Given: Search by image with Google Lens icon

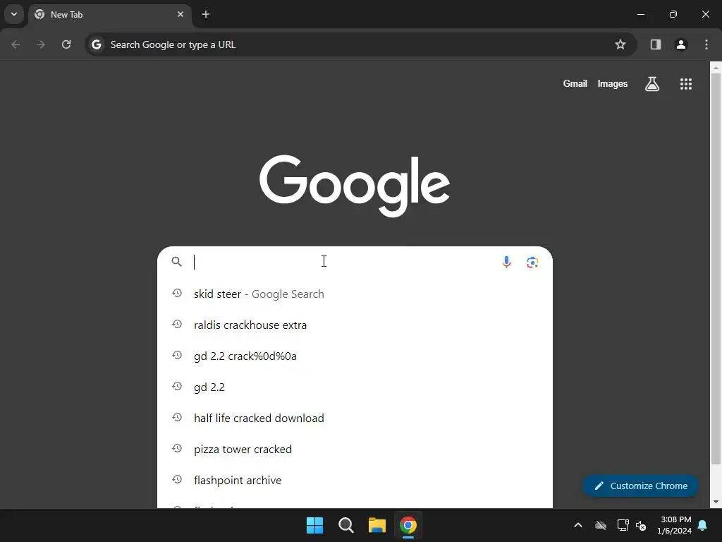Looking at the screenshot, I should pyautogui.click(x=532, y=263).
